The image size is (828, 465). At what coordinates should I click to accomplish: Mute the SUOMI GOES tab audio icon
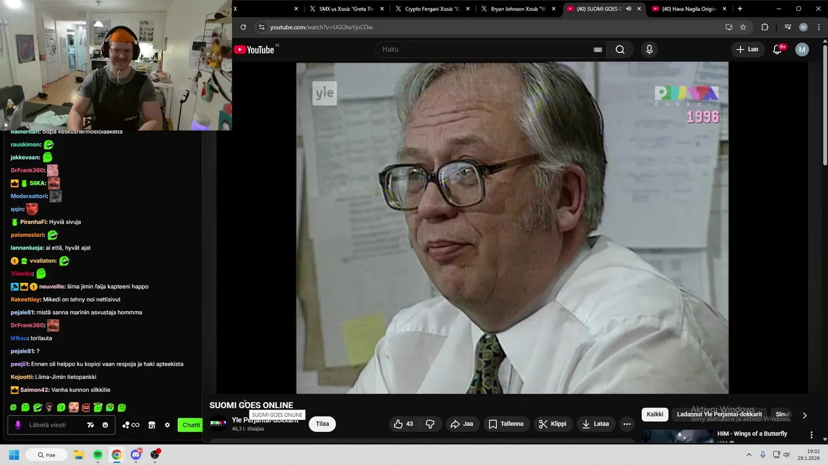[629, 9]
